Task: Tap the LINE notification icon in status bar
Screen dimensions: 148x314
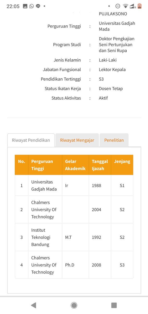Action: tap(38, 6)
